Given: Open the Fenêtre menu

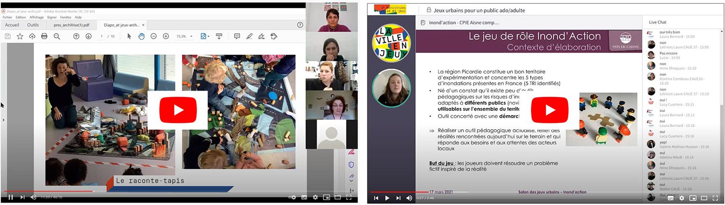Looking at the screenshot, I should [x=66, y=17].
